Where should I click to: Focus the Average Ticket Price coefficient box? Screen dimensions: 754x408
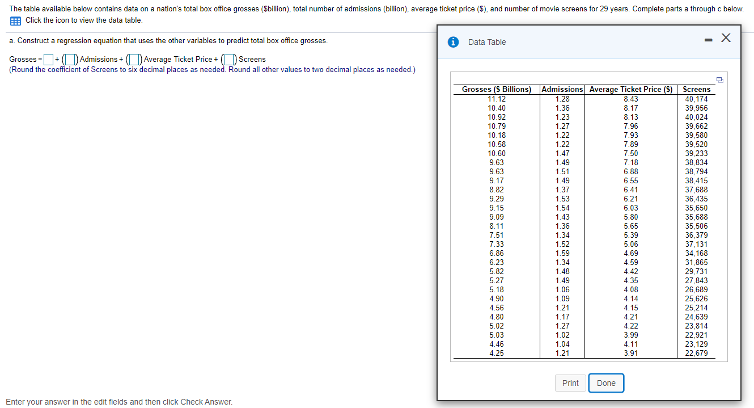(x=134, y=59)
